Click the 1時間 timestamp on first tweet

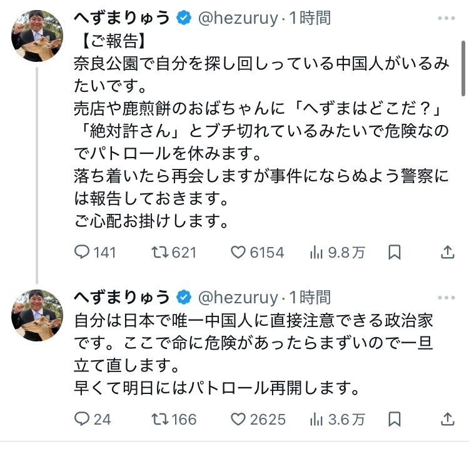pyautogui.click(x=310, y=19)
